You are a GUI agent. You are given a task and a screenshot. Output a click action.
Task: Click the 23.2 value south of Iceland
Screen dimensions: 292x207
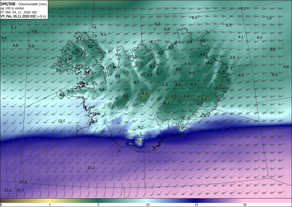point(91,168)
